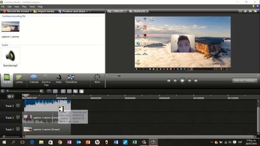Click the detach preview window icon

click(256, 11)
